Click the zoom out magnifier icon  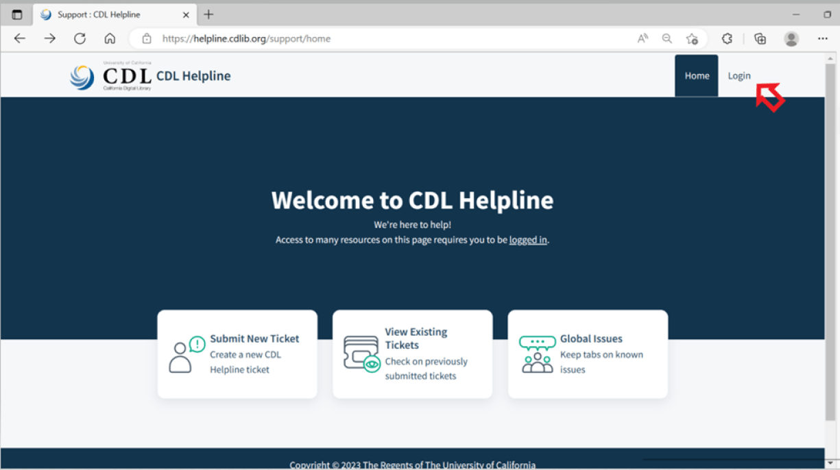tap(667, 38)
